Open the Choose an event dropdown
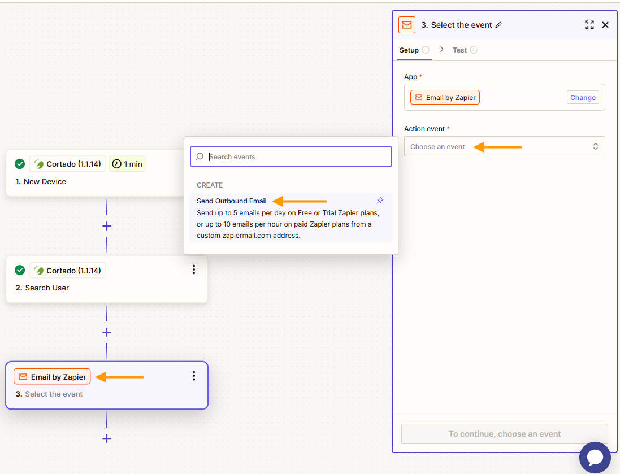620x474 pixels. [504, 147]
